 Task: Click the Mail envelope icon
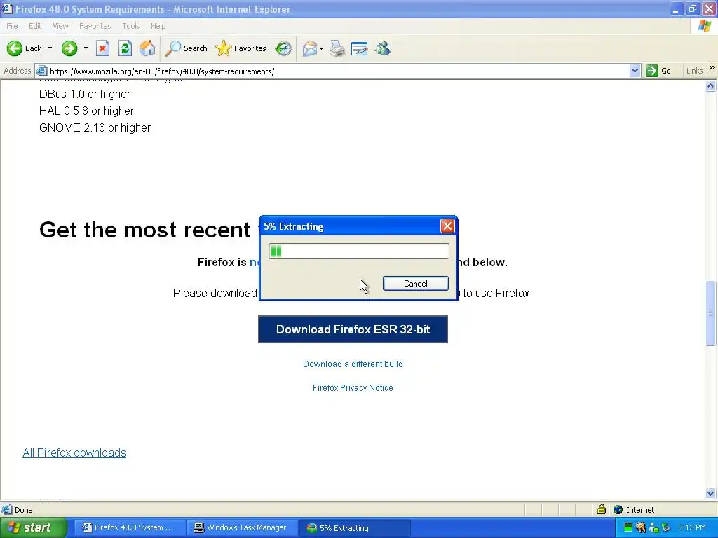pyautogui.click(x=310, y=48)
